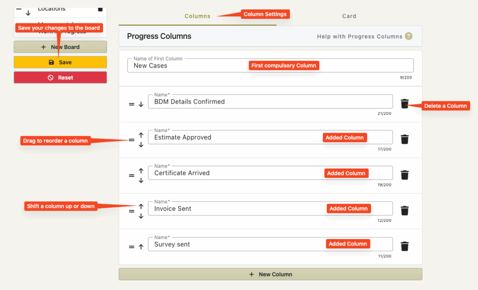Move Certificate Arrived column up
478x290 pixels.
[141, 170]
